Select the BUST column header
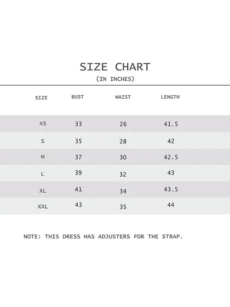Viewport: 230px width, 307px height. coord(78,97)
